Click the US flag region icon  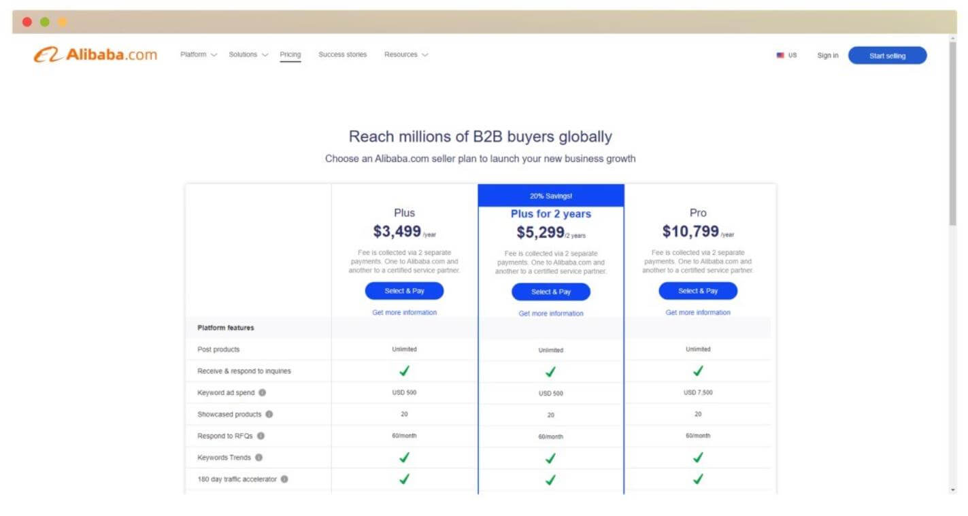point(780,56)
